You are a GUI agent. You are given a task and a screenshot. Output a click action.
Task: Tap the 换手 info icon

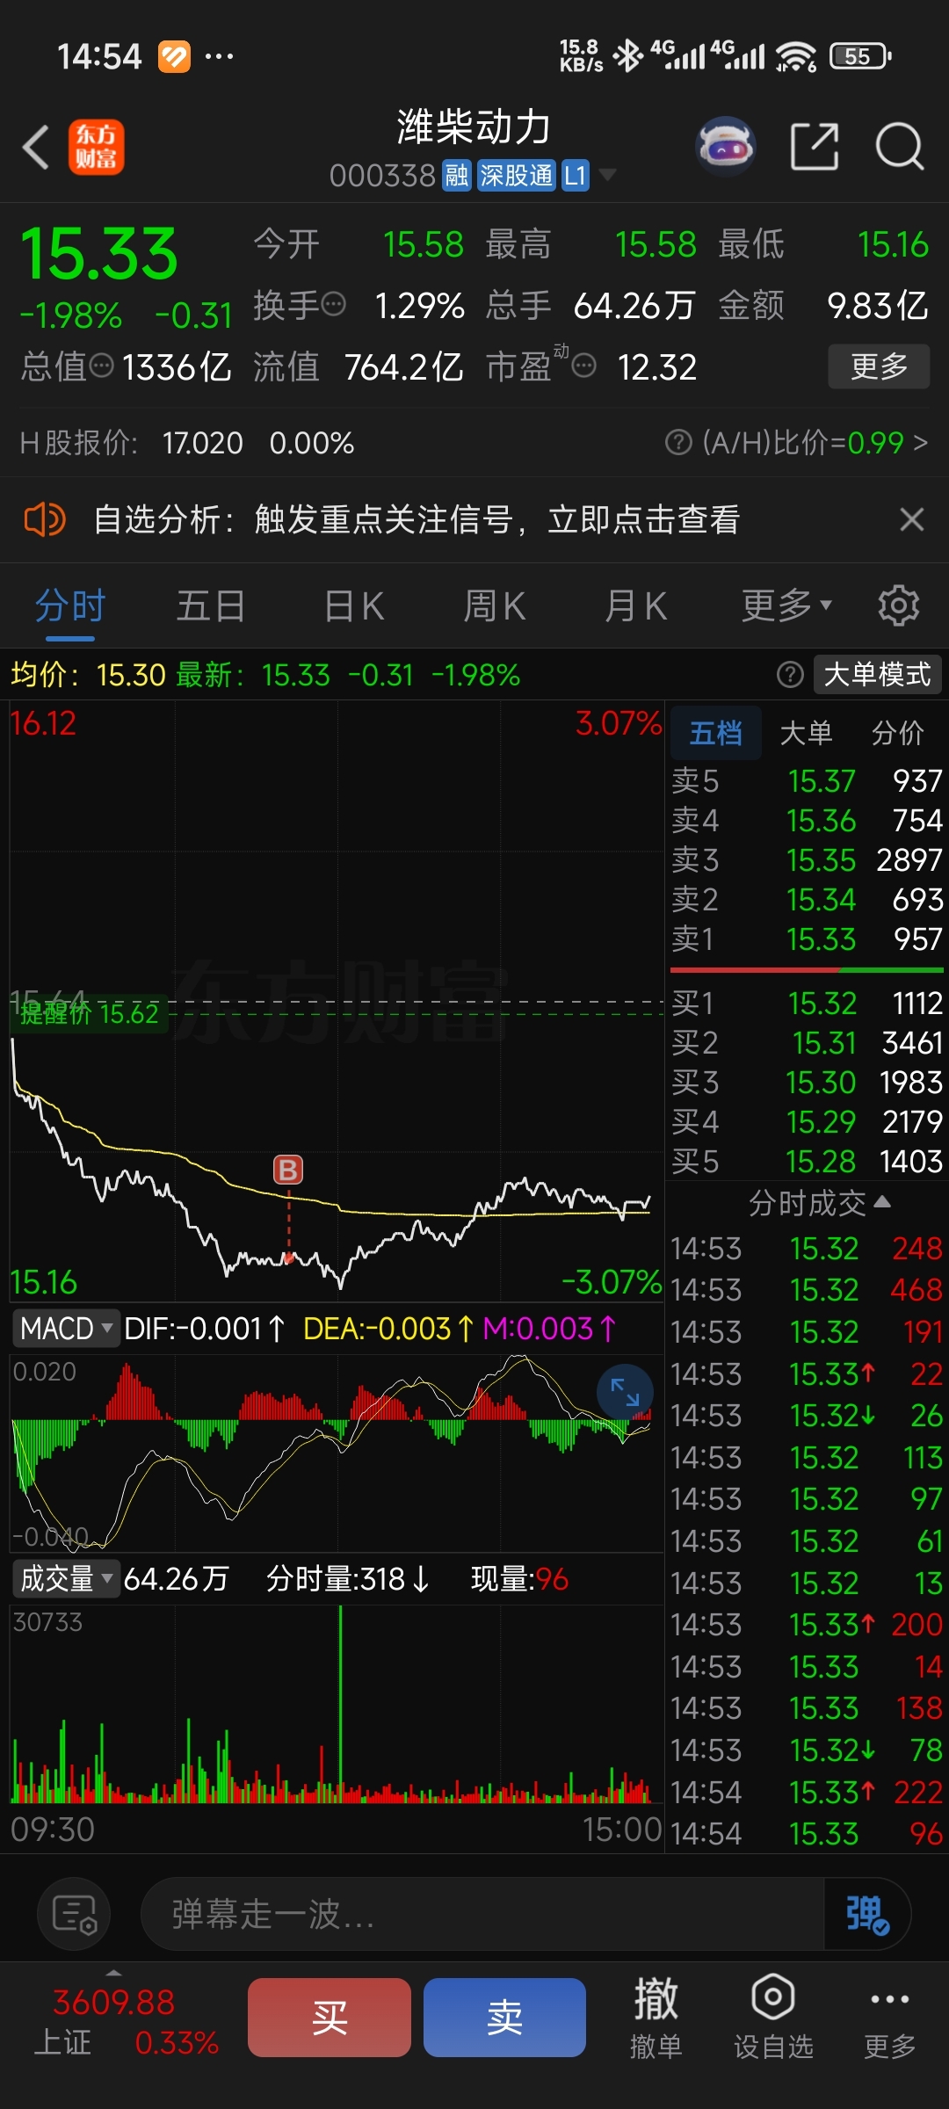coord(334,305)
